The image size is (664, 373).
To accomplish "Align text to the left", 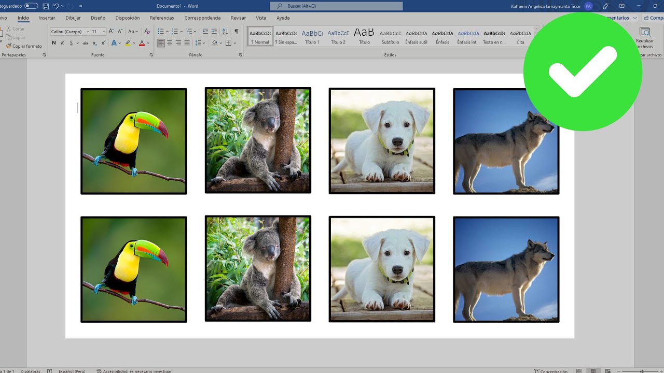I will 161,43.
